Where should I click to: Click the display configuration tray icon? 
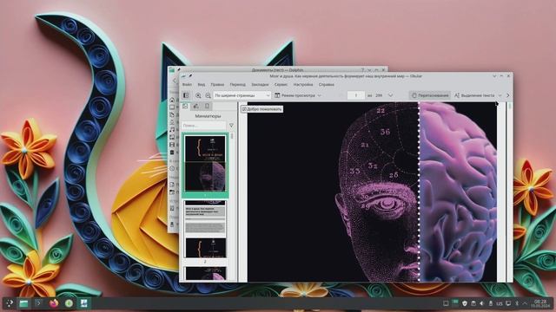pos(508,303)
